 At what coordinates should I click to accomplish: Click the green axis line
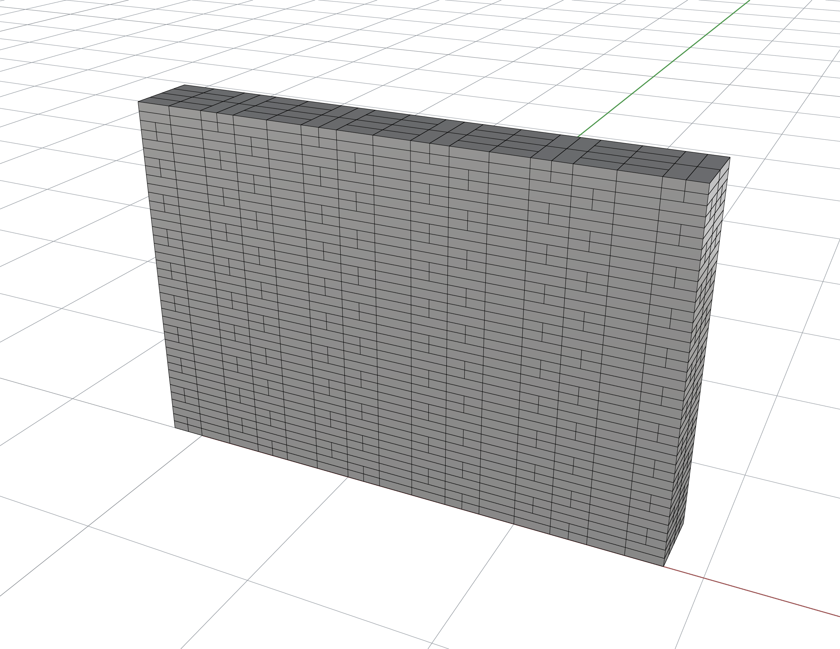click(x=664, y=68)
